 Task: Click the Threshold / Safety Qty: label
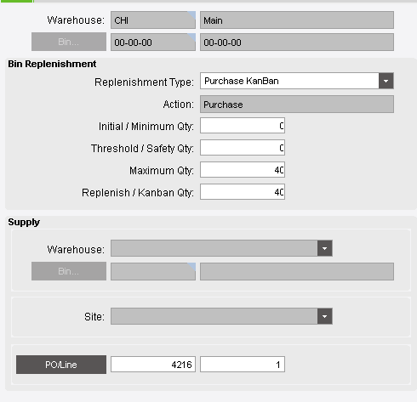(142, 149)
